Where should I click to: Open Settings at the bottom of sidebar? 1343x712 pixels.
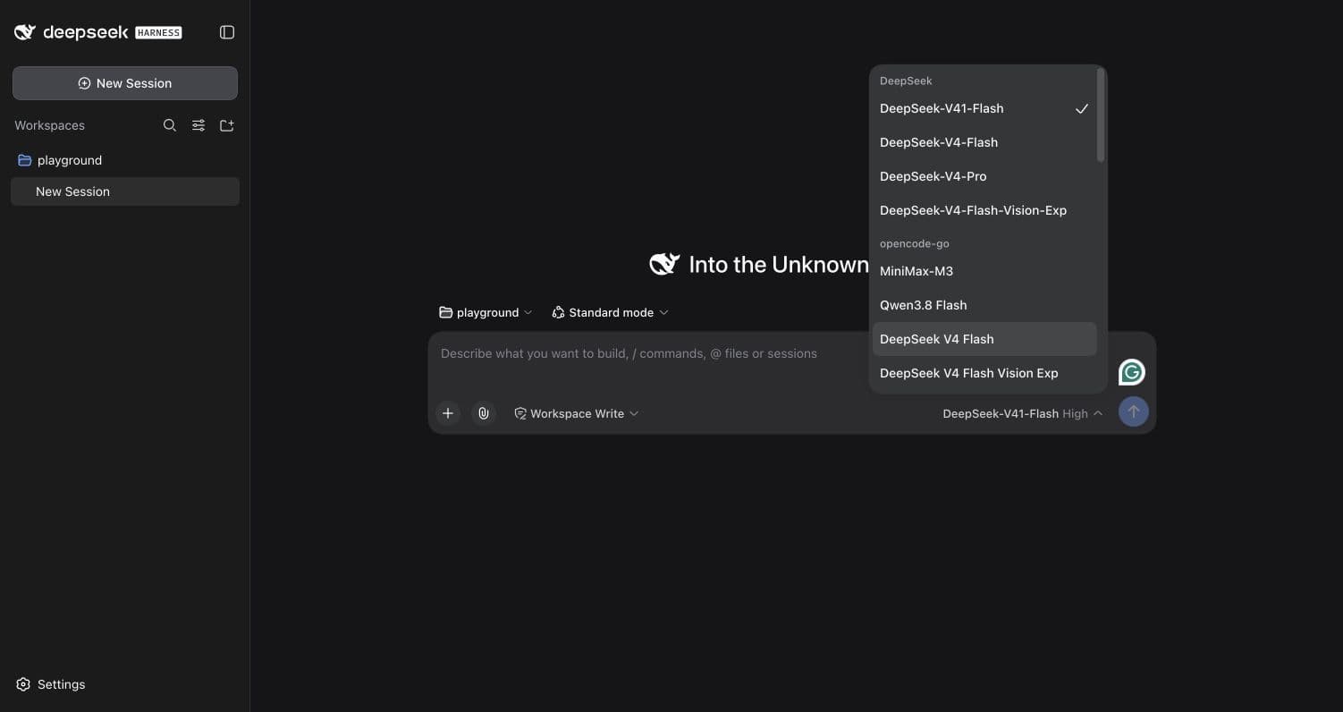pyautogui.click(x=51, y=684)
